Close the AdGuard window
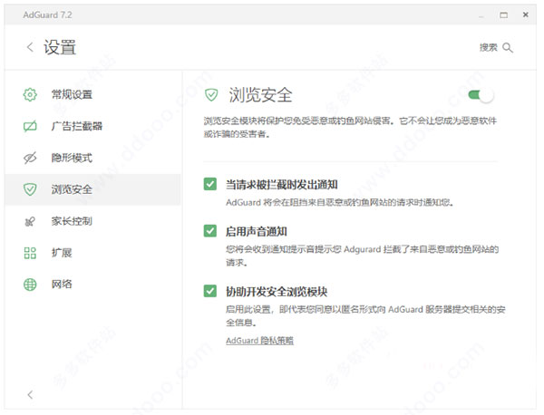544x415 pixels. pos(526,14)
